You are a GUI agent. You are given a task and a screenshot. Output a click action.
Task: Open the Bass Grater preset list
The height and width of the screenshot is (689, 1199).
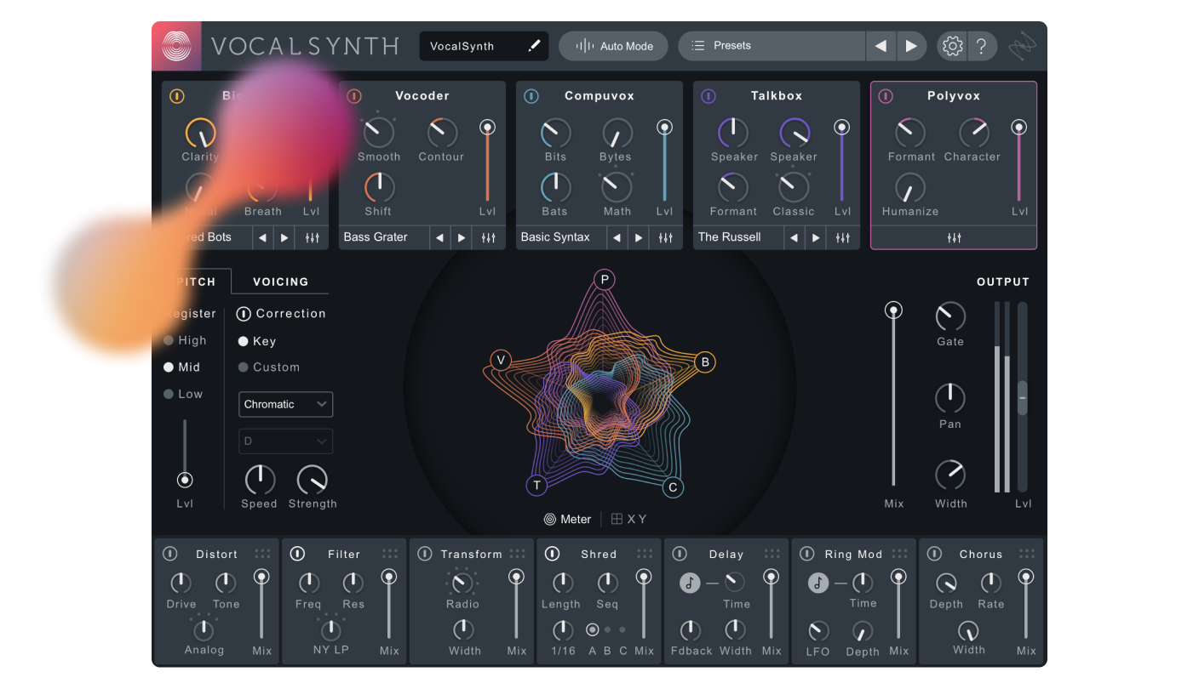(384, 237)
